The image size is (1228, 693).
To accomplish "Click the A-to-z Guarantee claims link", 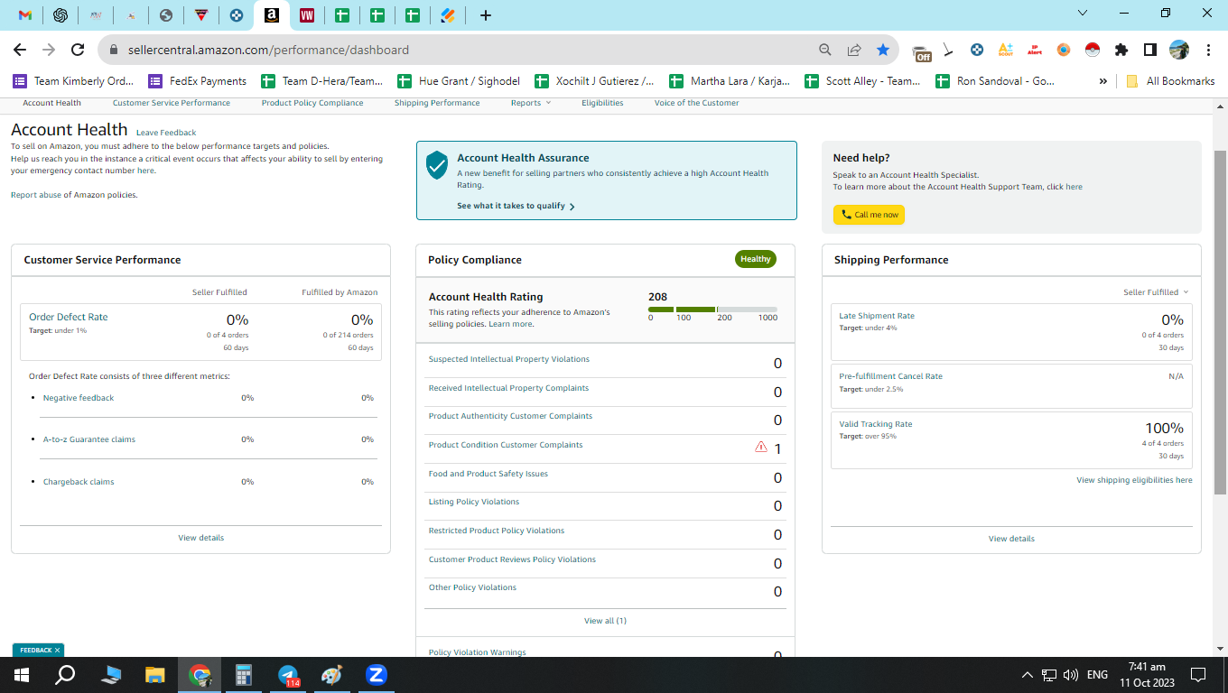I will click(89, 439).
